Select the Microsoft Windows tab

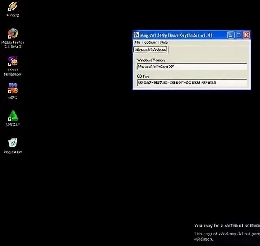pyautogui.click(x=150, y=50)
